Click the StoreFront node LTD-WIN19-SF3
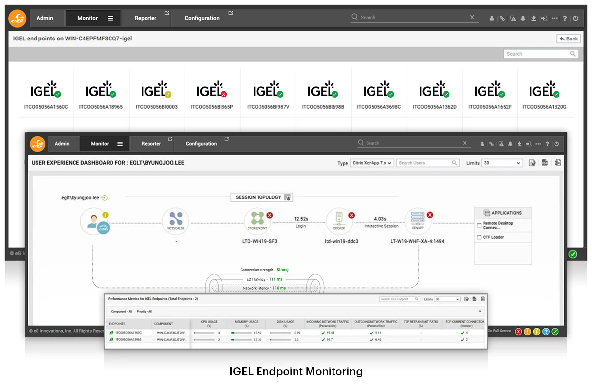This screenshot has height=392, width=592. [258, 220]
